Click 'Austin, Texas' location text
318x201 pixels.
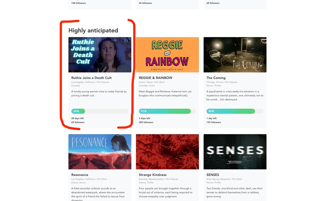[145, 82]
